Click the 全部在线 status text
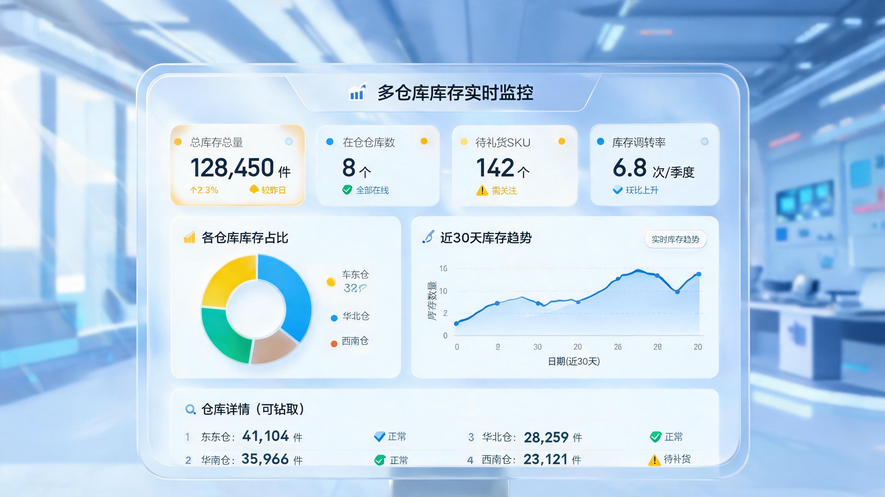Viewport: 885px width, 497px height. click(x=372, y=190)
